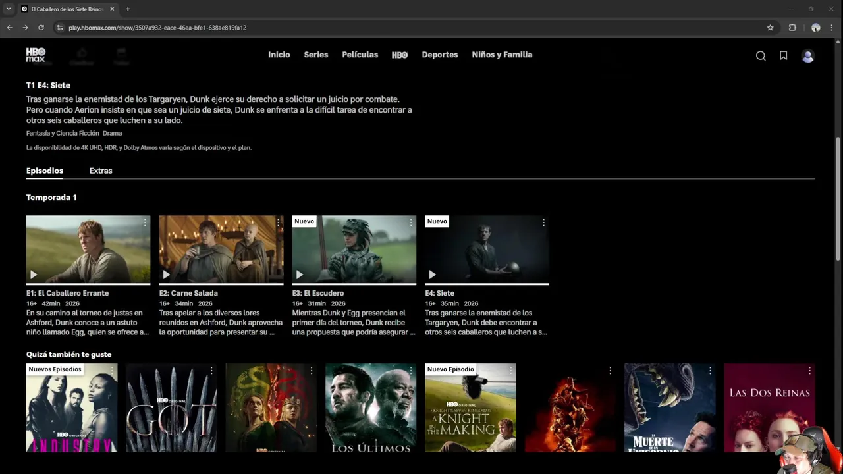Go forward in browser history

point(25,28)
